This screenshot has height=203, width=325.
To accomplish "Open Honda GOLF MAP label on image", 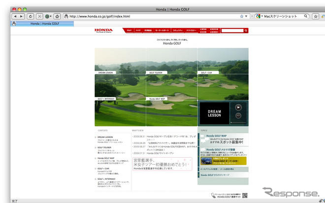I will (x=157, y=99).
